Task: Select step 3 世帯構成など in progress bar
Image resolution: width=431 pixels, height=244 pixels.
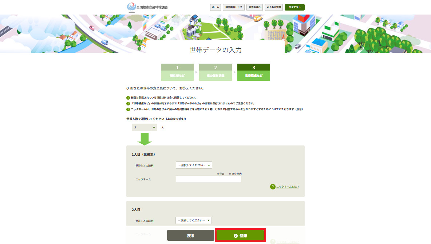Action: (x=253, y=72)
